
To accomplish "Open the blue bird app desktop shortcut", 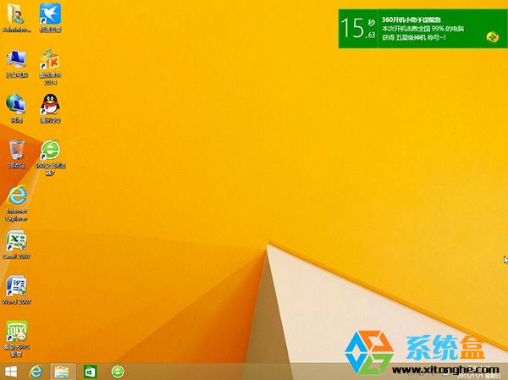I will coord(50,14).
